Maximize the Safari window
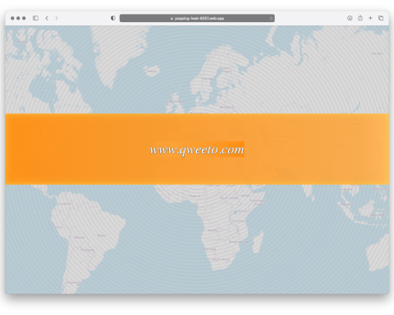This screenshot has width=394, height=315. (24, 18)
